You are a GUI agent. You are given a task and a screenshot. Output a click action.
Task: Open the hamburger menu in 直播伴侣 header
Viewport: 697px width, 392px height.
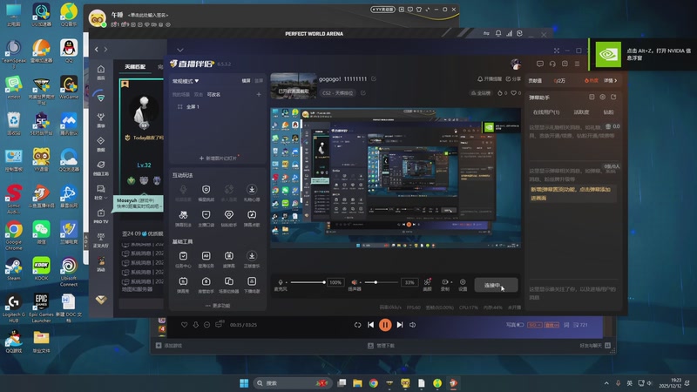[577, 64]
